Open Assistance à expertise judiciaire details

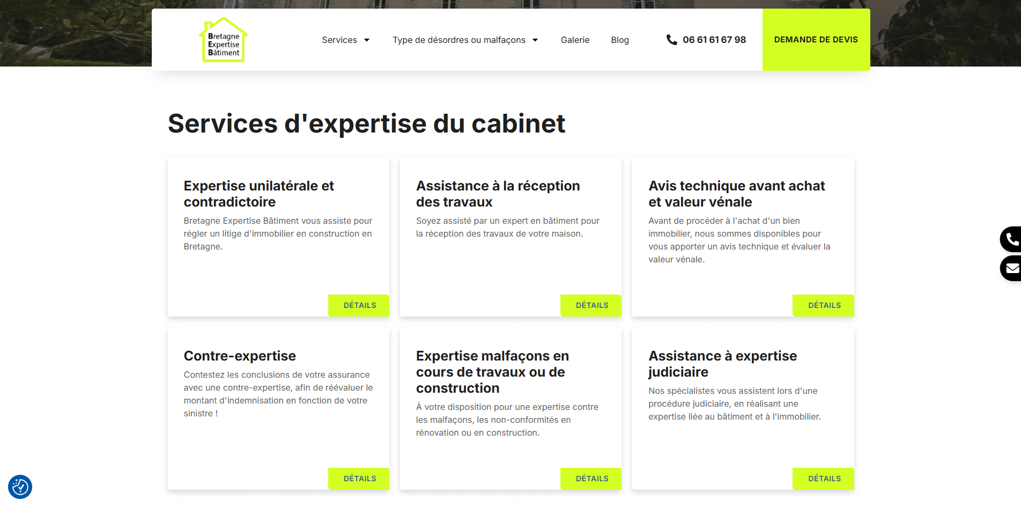pos(823,479)
